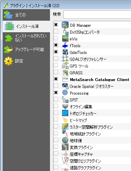Open the 全ての plugins tab

pyautogui.click(x=26, y=15)
